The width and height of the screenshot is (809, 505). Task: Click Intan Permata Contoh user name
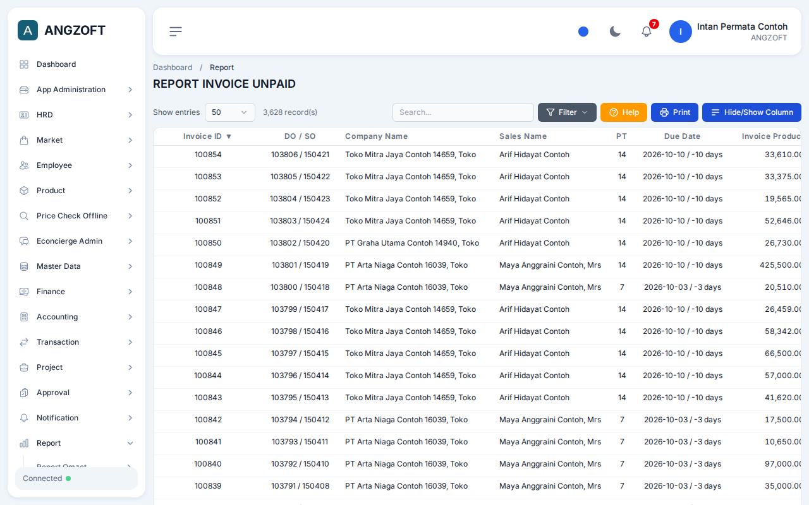coord(742,27)
